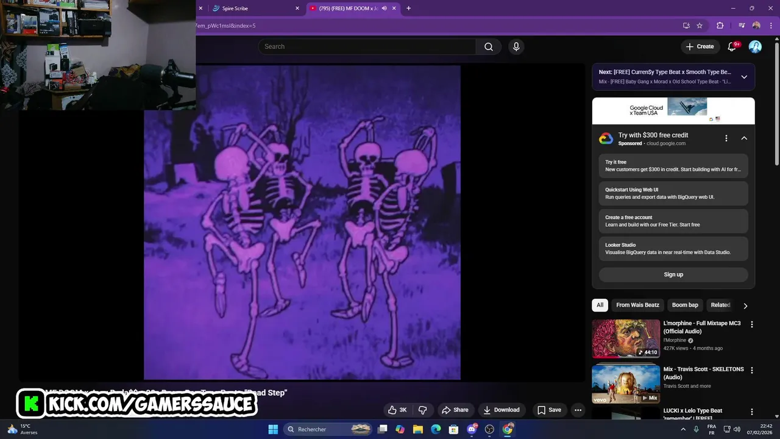
Task: Open Travis Scott SKELETONS mix thumbnail
Action: coord(626,384)
